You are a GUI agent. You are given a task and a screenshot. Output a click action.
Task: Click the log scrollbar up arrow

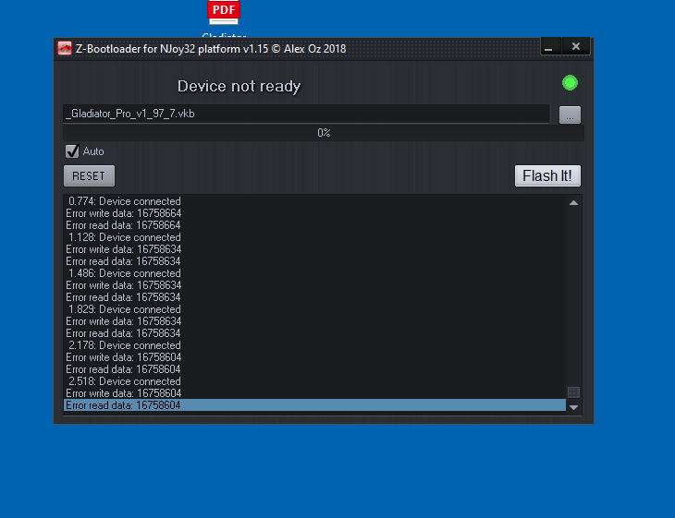point(573,203)
